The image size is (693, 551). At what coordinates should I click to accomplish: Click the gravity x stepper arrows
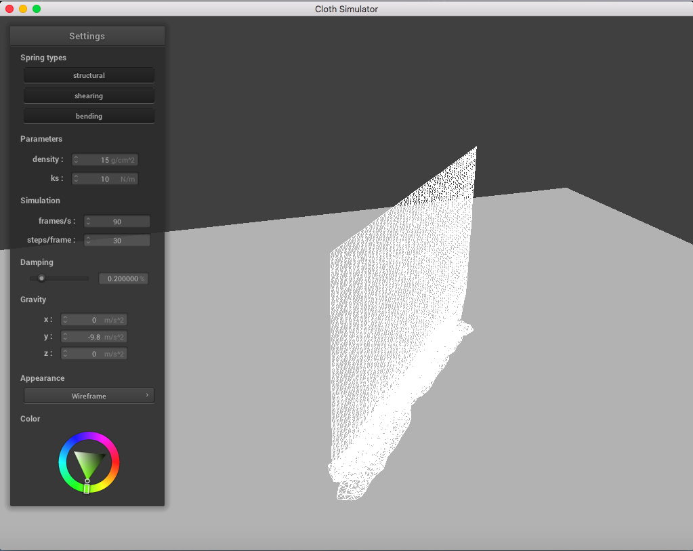pyautogui.click(x=66, y=320)
